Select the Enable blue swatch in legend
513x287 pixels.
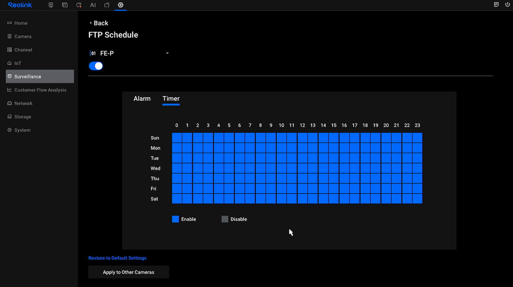[175, 219]
